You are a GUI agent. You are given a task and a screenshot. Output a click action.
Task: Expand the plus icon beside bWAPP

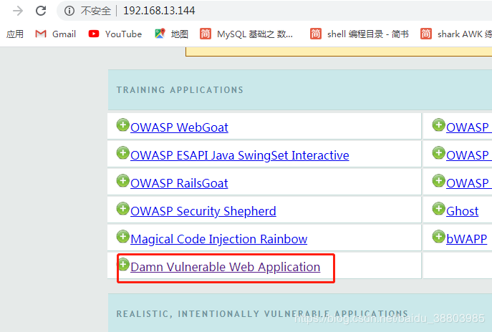pos(438,237)
